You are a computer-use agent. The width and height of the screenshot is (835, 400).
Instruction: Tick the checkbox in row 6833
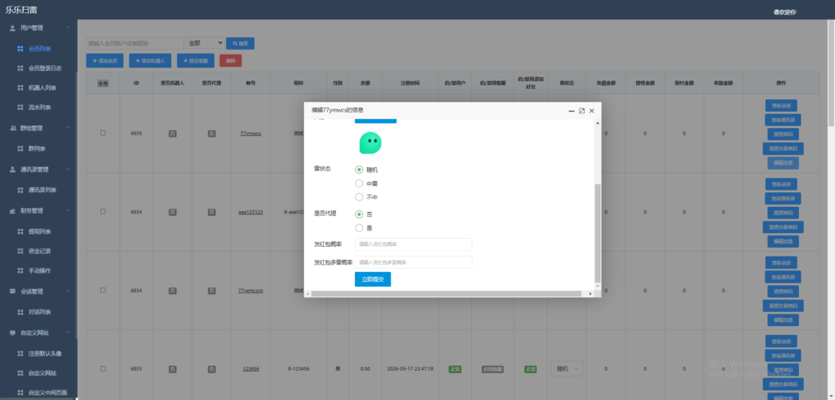[x=103, y=368]
